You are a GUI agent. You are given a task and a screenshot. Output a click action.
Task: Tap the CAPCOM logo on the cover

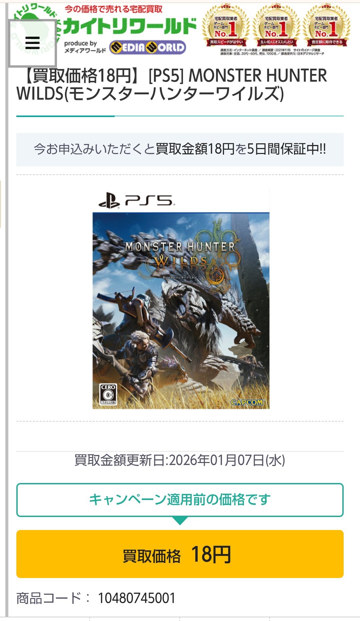(247, 402)
